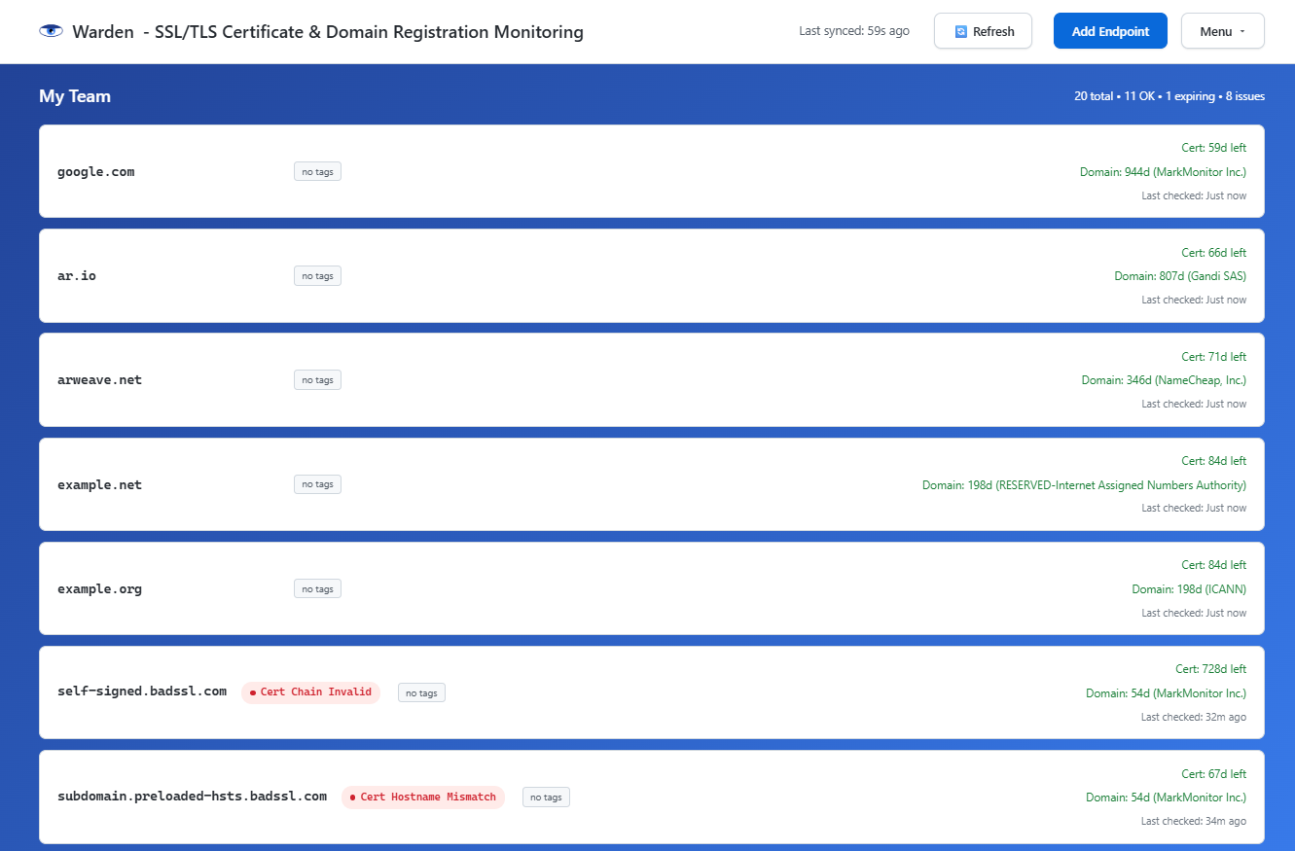
Task: Click 'Cert: 728d left' text
Action: pyautogui.click(x=1210, y=669)
